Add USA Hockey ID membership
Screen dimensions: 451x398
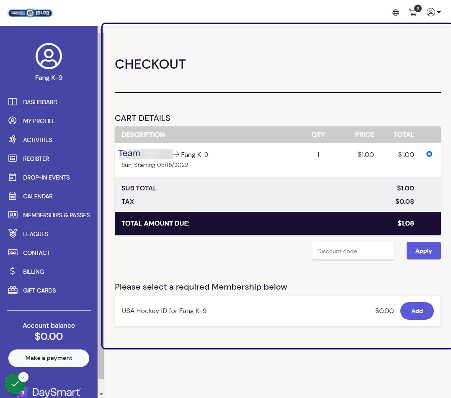[x=417, y=311]
